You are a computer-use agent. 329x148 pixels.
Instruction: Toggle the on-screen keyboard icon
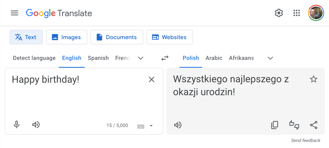[141, 126]
